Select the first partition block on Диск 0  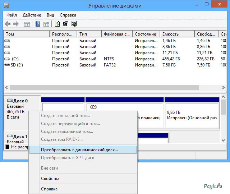[x=63, y=104]
